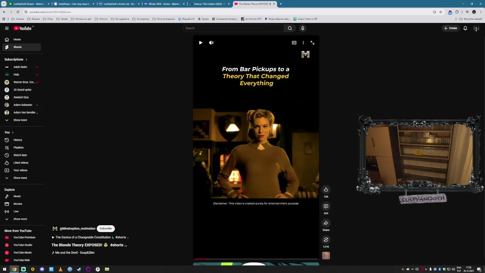Viewport: 485px width, 273px height.
Task: Open the Abelard Giza channel
Action: pyautogui.click(x=21, y=97)
